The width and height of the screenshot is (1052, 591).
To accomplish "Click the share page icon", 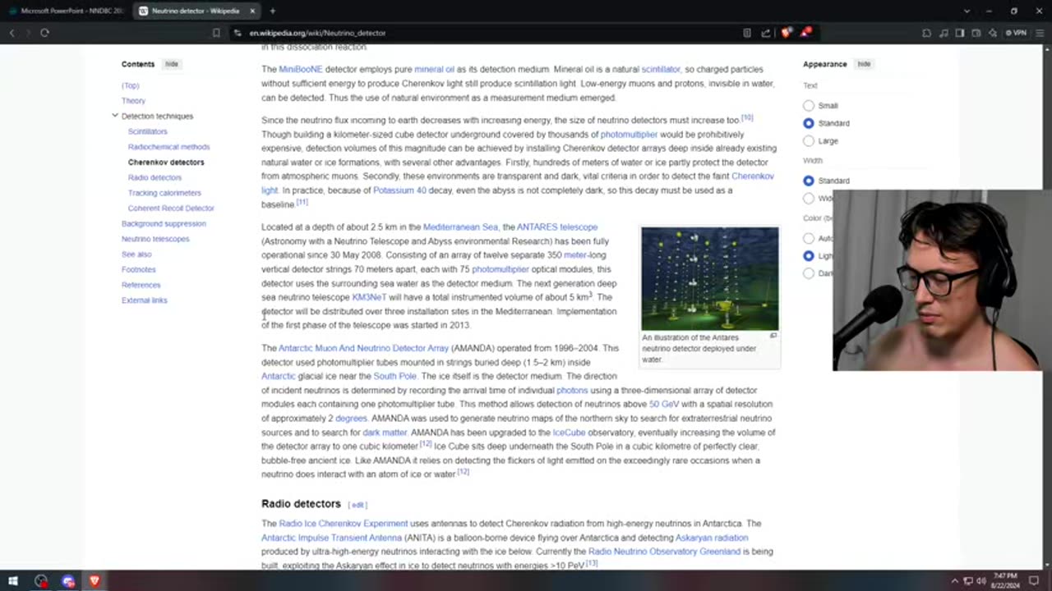I will 766,33.
